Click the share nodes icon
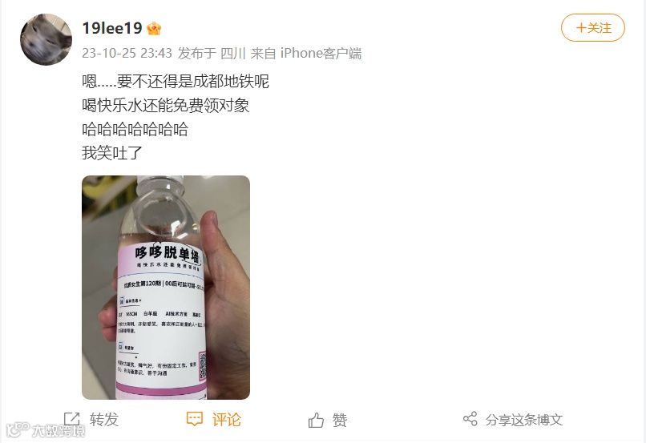Screen dimensions: 646x443 tap(470, 419)
